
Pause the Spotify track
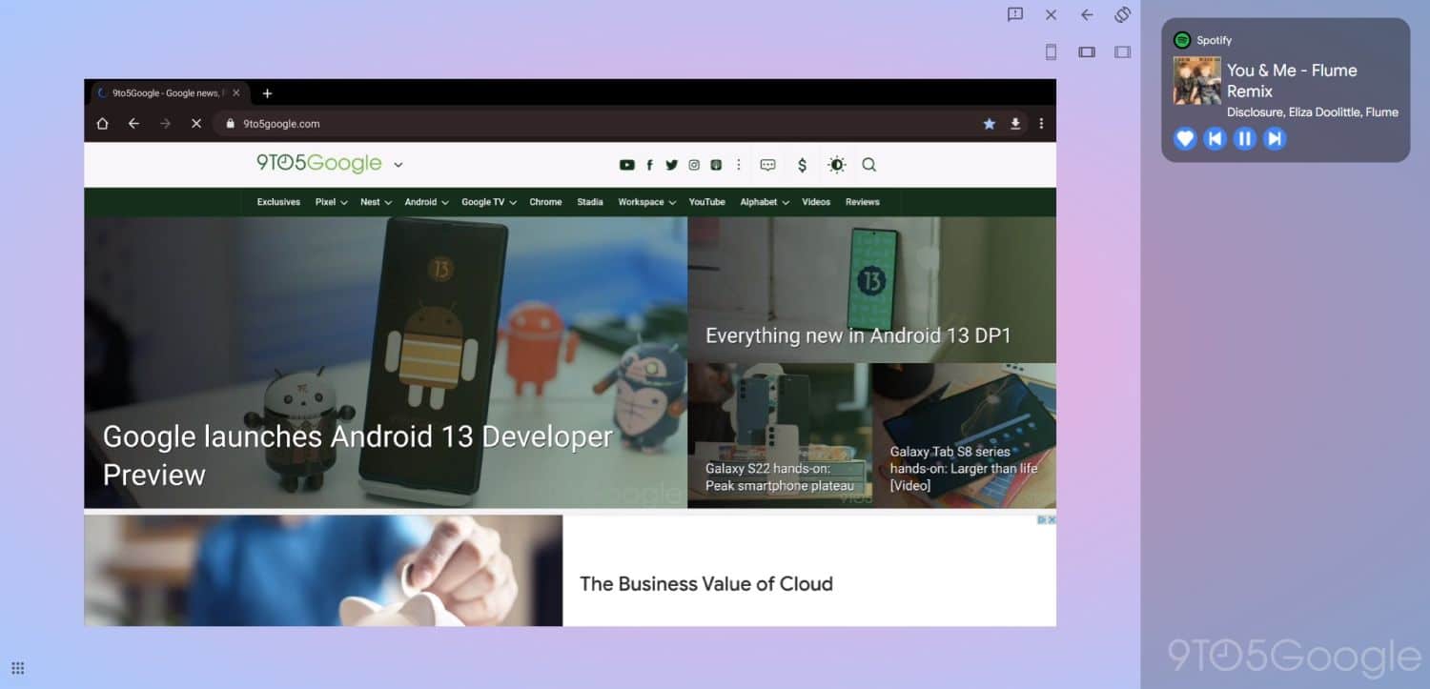pyautogui.click(x=1244, y=139)
